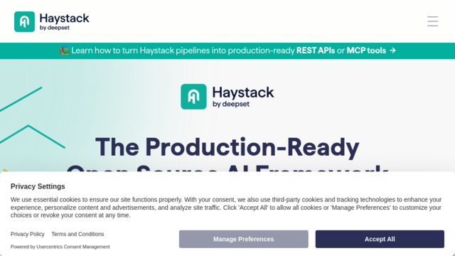Click the Haystack header logo icon
The width and height of the screenshot is (455, 256).
point(24,21)
